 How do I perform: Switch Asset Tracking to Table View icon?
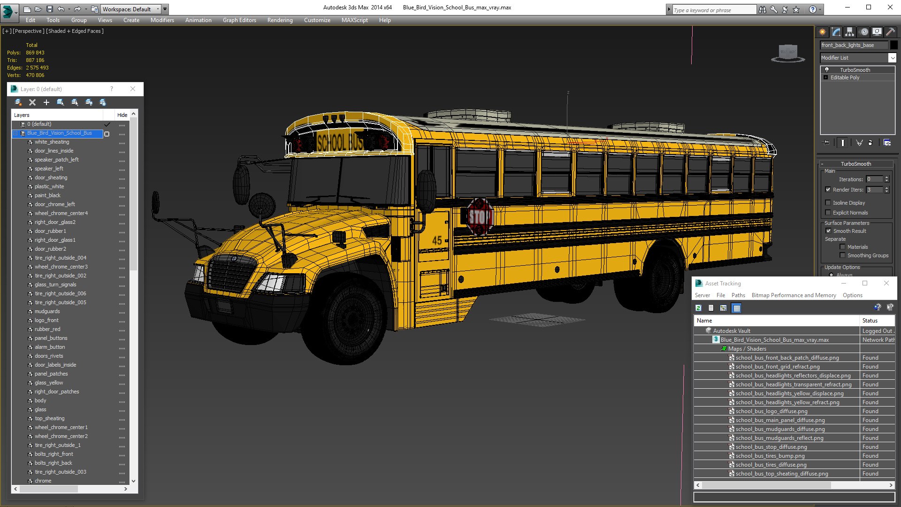[x=736, y=308]
